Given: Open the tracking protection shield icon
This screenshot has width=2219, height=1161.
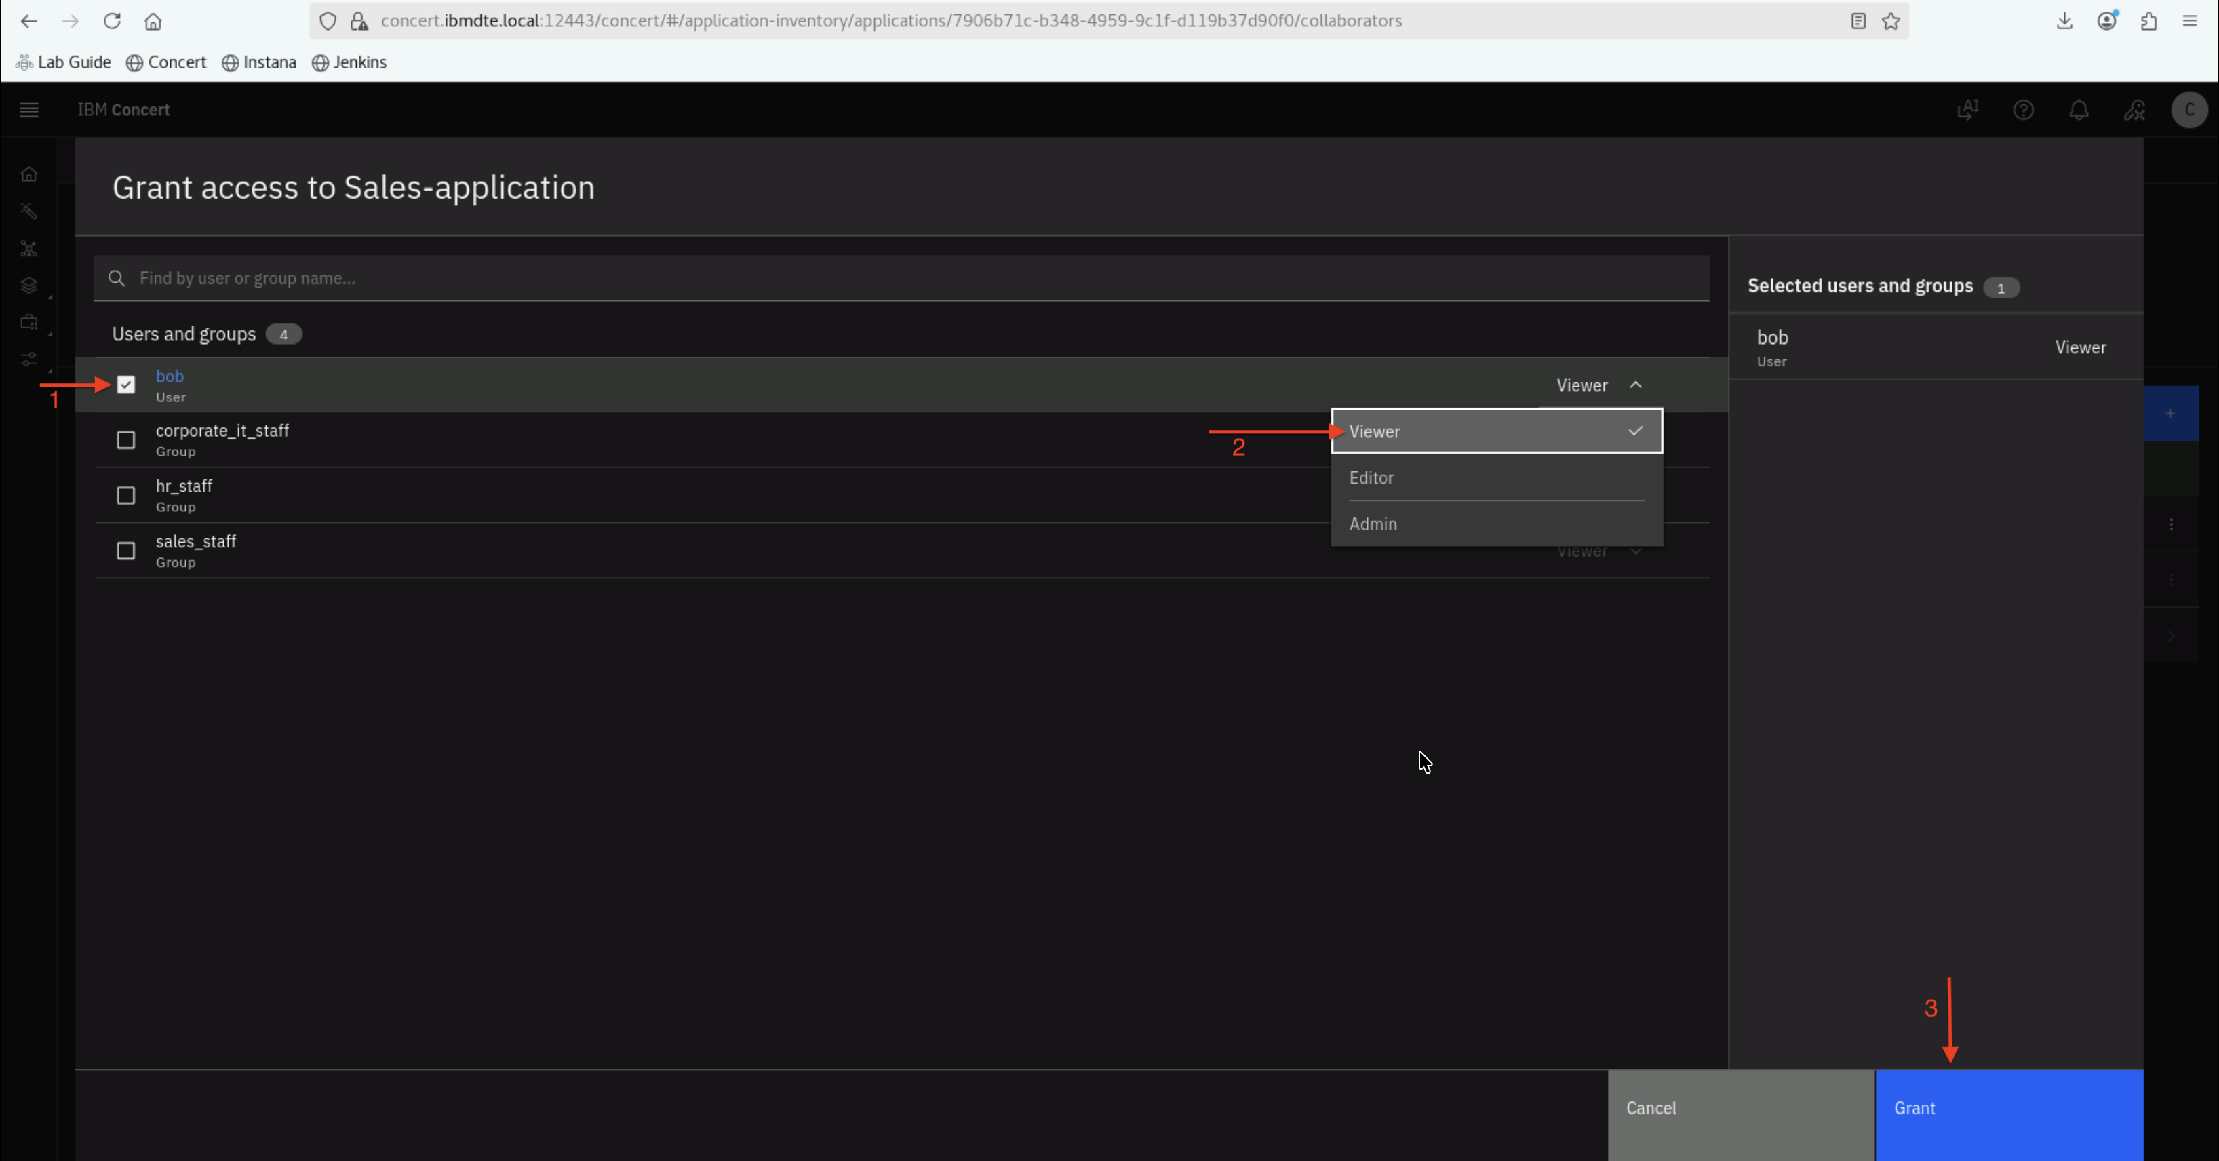Looking at the screenshot, I should pyautogui.click(x=328, y=20).
